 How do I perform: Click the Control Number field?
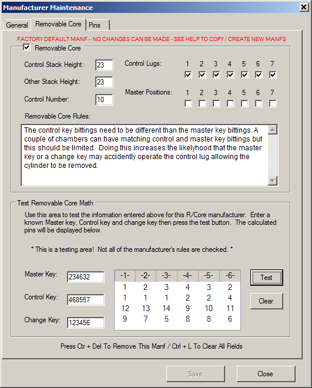click(104, 100)
